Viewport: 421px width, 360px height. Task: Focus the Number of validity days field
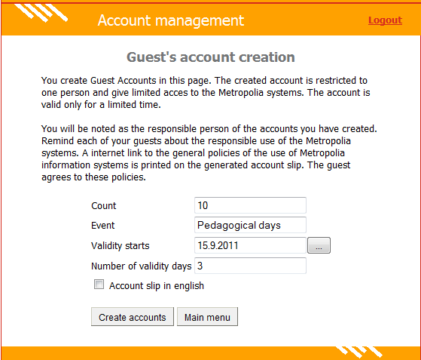(250, 266)
